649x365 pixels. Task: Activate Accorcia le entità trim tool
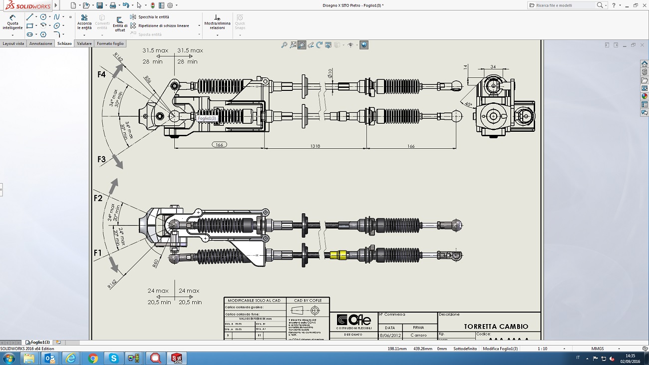[84, 22]
